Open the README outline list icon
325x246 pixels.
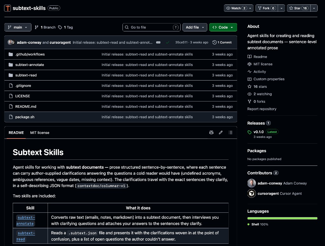[230, 133]
